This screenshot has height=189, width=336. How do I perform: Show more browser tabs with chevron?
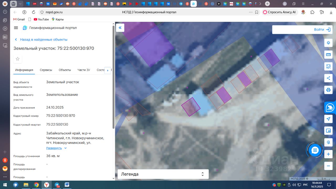(x=260, y=4)
